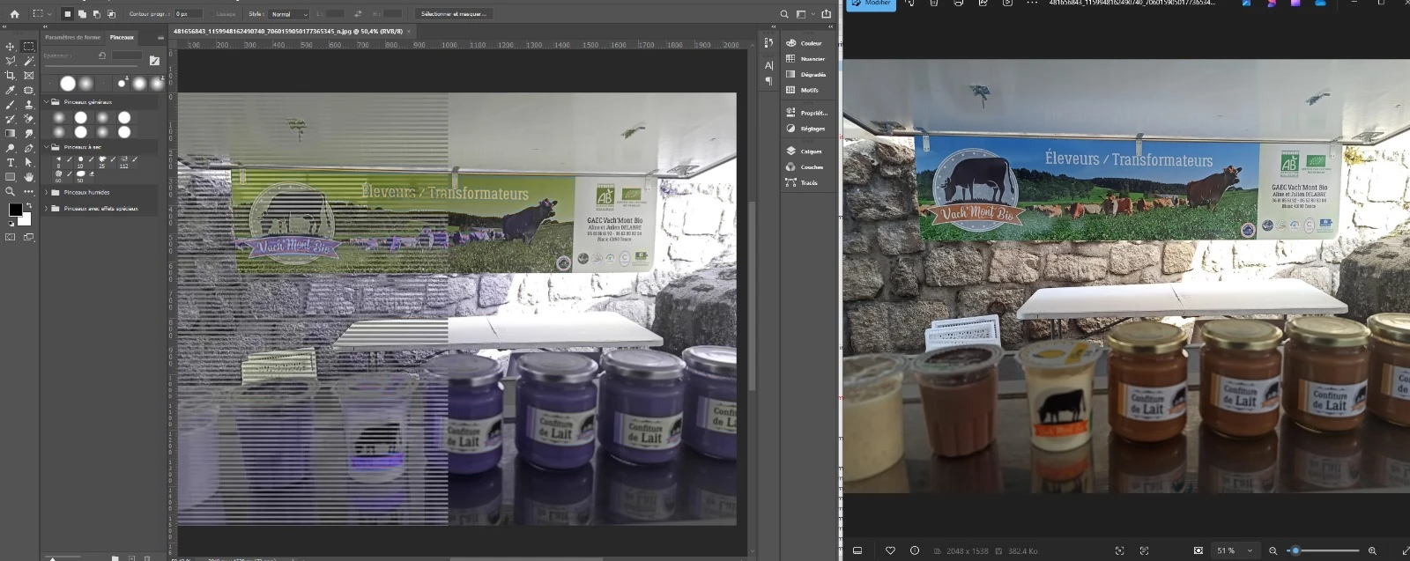The height and width of the screenshot is (561, 1410).
Task: Select the Pen tool
Action: (29, 148)
